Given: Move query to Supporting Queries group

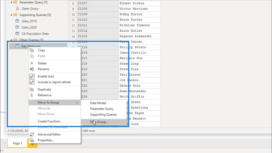Looking at the screenshot, I should tap(104, 115).
